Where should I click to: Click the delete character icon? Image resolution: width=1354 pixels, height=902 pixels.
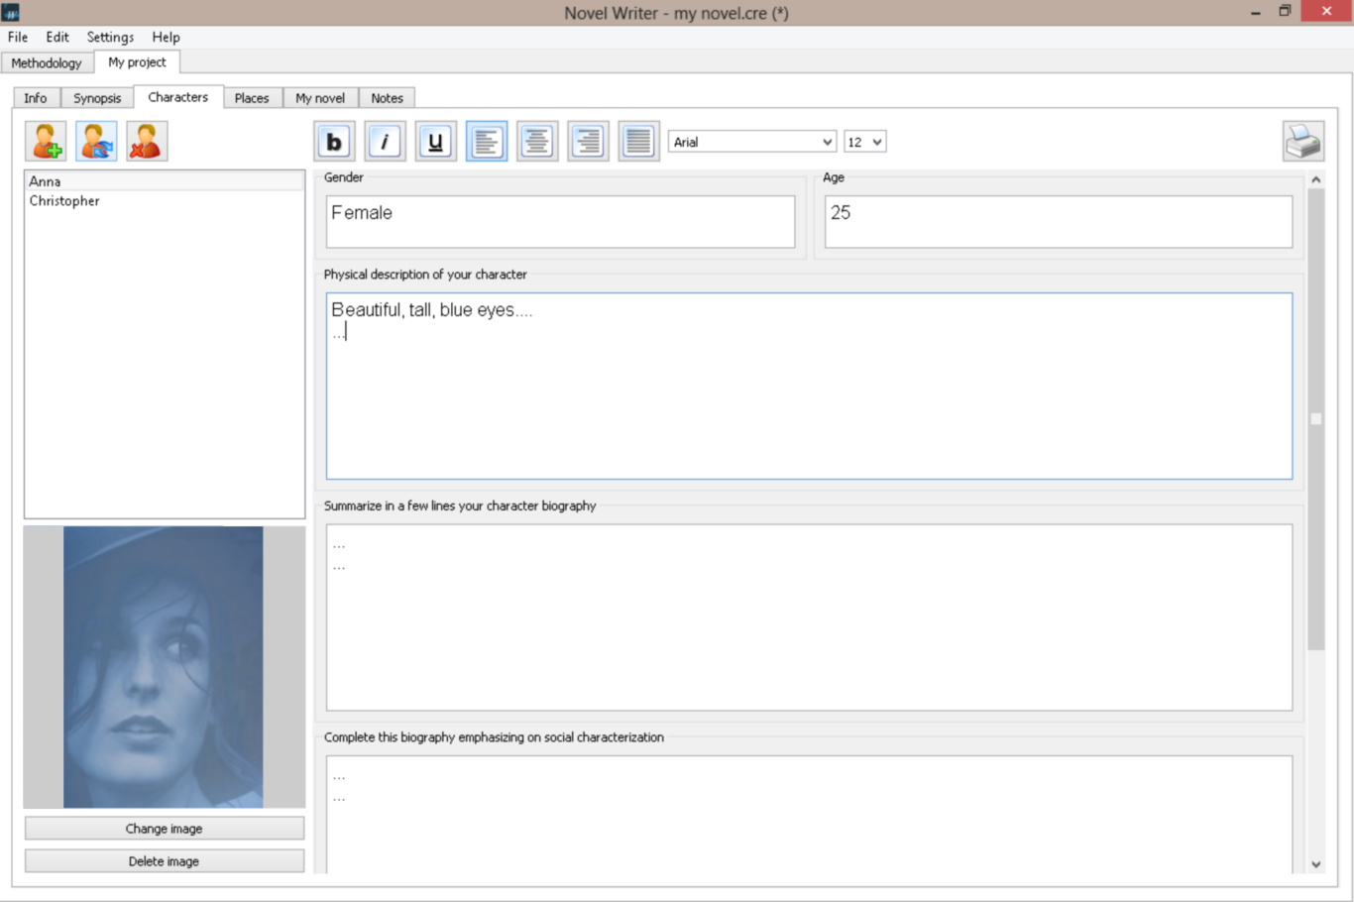147,142
